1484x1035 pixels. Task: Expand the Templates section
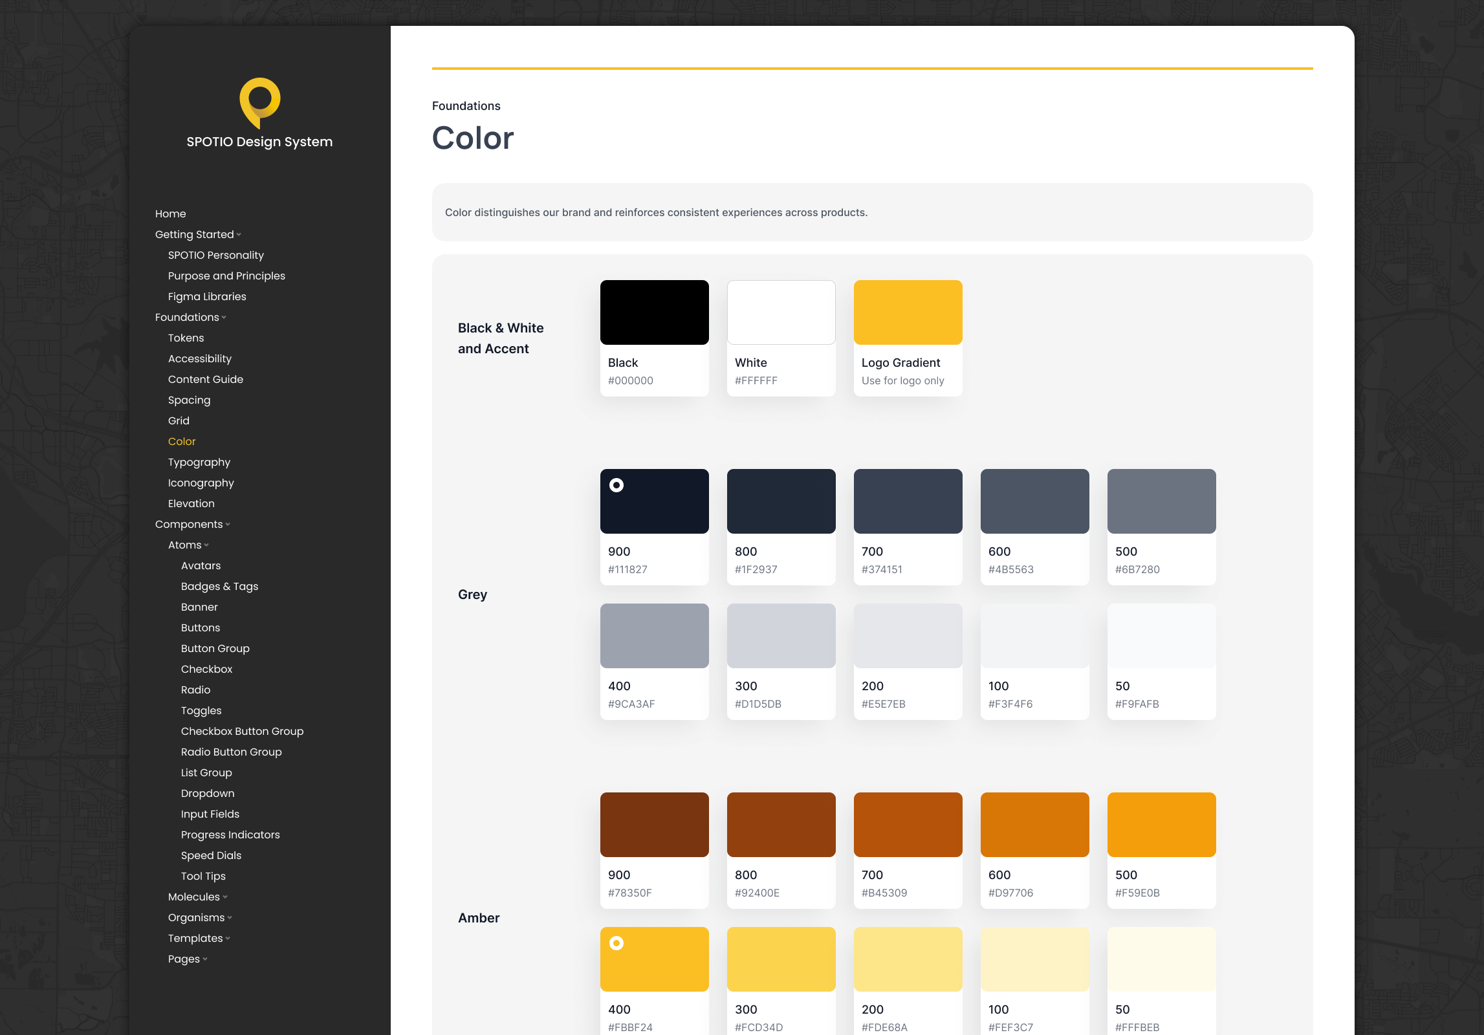pos(199,938)
